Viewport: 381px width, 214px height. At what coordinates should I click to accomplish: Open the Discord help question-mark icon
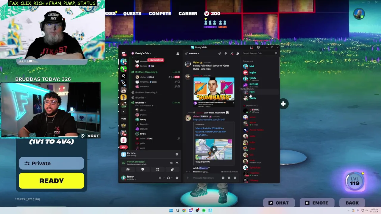(x=258, y=47)
